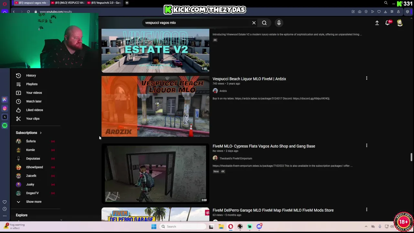
Task: Open Vespucci Beach Liquor MLO video title
Action: point(249,79)
